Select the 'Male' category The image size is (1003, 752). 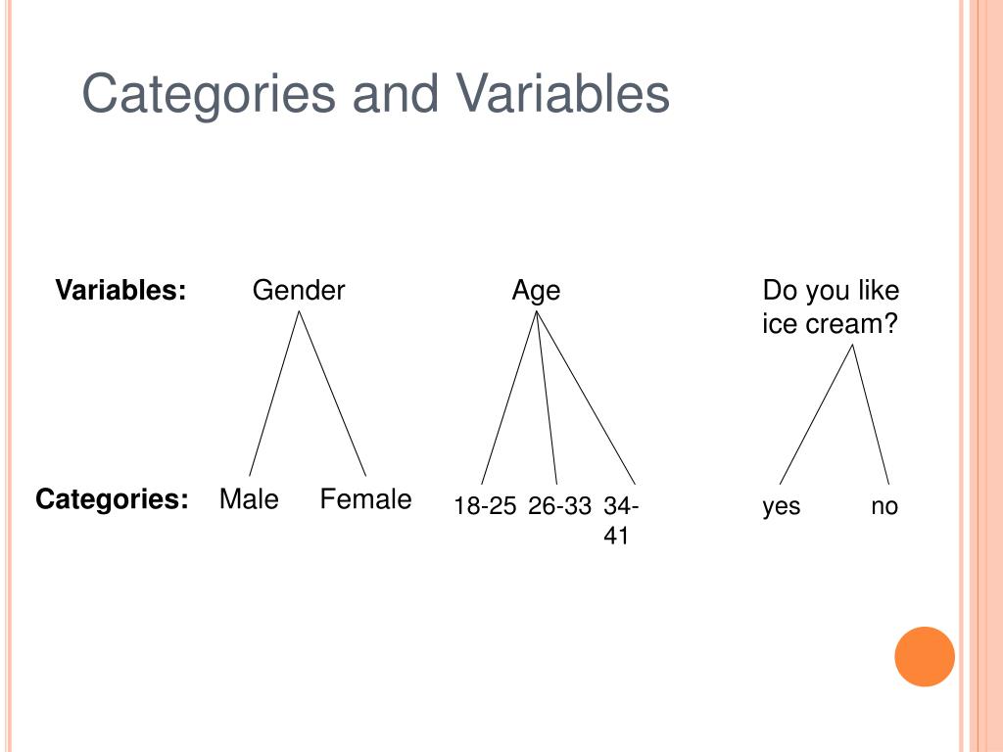click(249, 498)
